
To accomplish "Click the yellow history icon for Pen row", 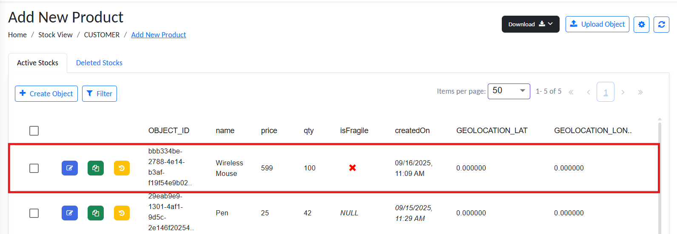I will pyautogui.click(x=122, y=213).
